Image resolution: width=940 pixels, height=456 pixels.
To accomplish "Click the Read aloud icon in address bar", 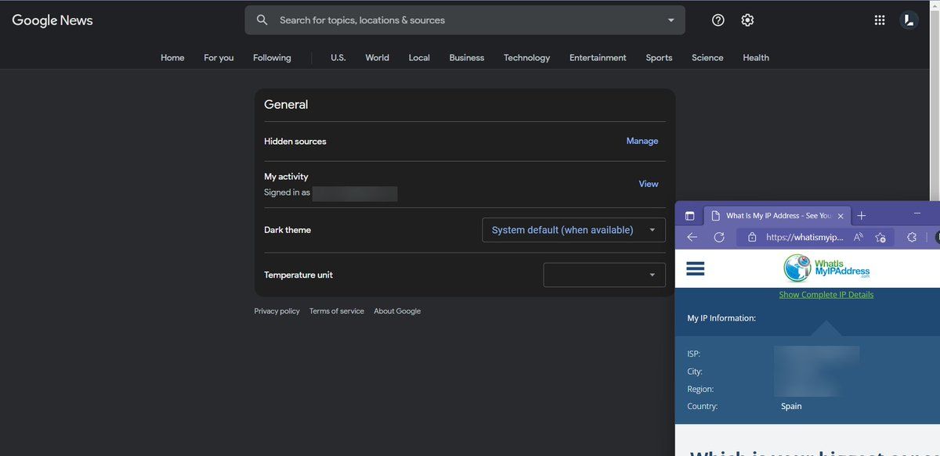I will click(859, 237).
